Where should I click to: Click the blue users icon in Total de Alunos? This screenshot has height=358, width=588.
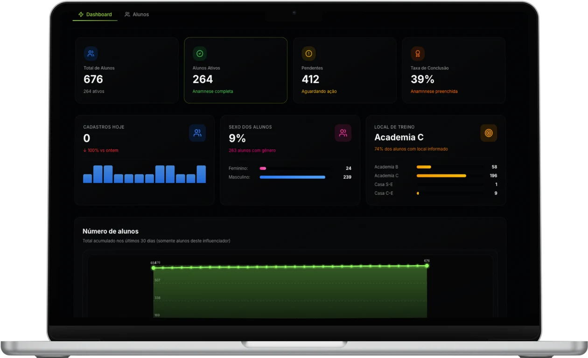click(91, 54)
